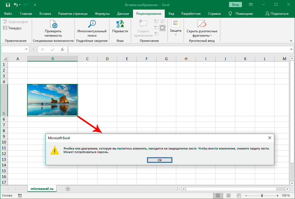Switch to Page Layout view icon
Screen dimensions: 295x199
[x=229, y=196]
